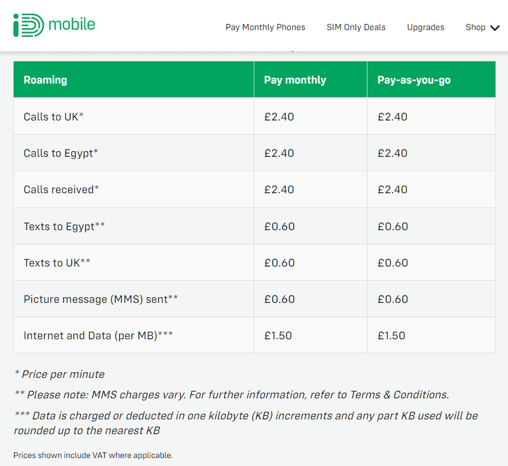
Task: Click Texts to UK row label
Action: [x=57, y=263]
